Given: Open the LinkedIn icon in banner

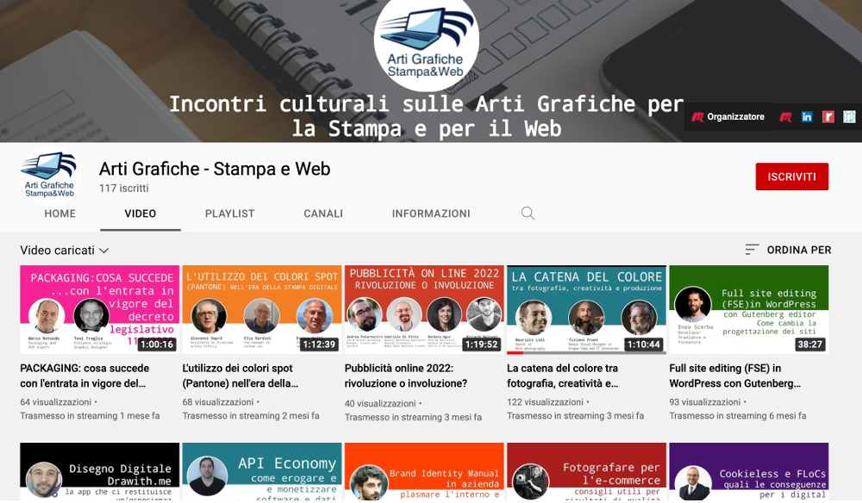Looking at the screenshot, I should pyautogui.click(x=807, y=116).
